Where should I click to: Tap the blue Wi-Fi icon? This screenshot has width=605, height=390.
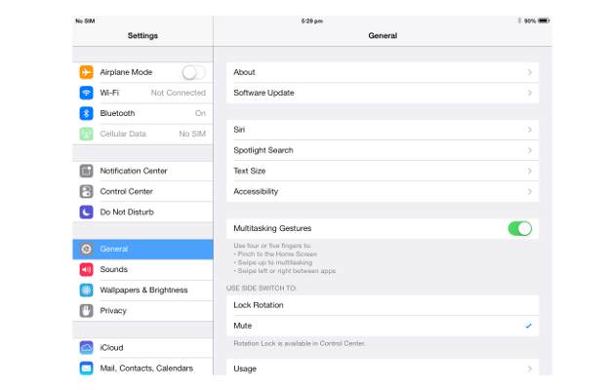tap(86, 93)
